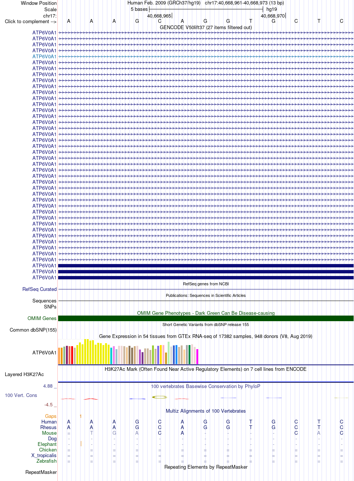Image resolution: width=354 pixels, height=481 pixels.
Task: Click the 'OMIM Genes' track label
Action: click(42, 319)
